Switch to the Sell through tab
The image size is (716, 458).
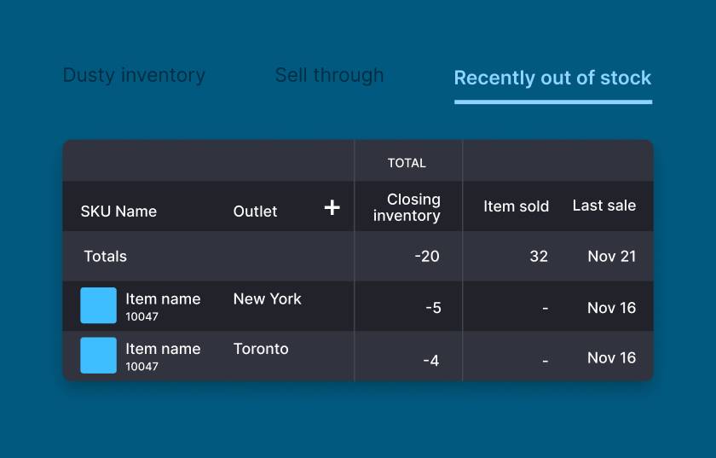[x=329, y=75]
